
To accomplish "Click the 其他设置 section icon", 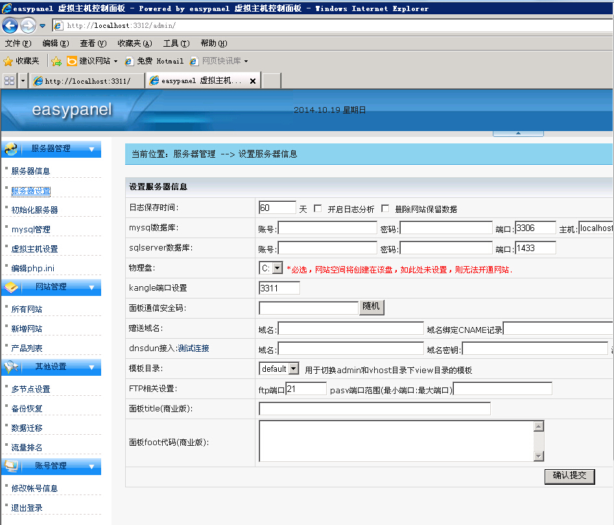I will click(x=11, y=367).
